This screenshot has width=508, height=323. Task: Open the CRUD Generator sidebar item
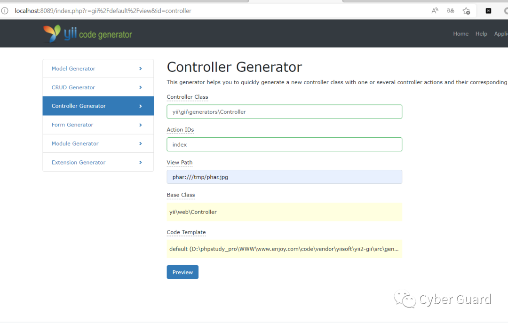(x=98, y=87)
